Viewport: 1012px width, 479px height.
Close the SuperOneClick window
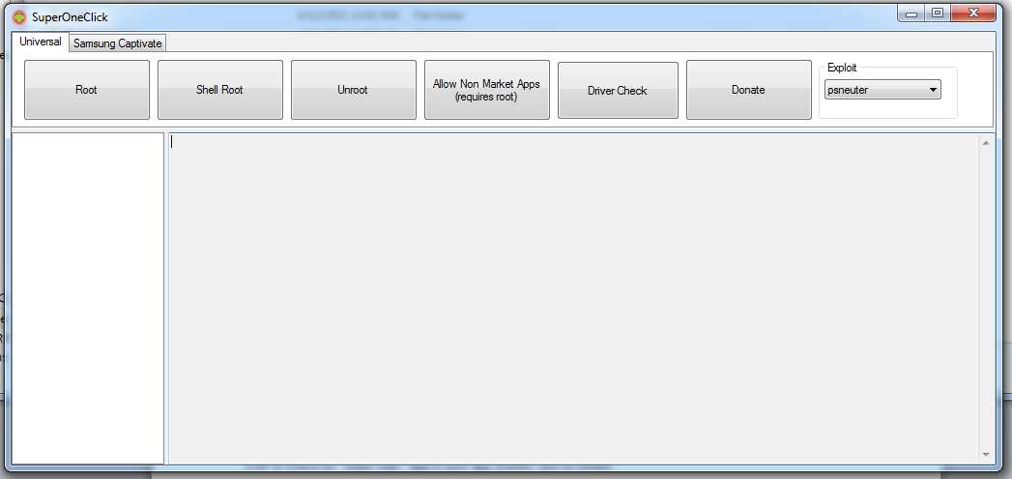point(973,14)
